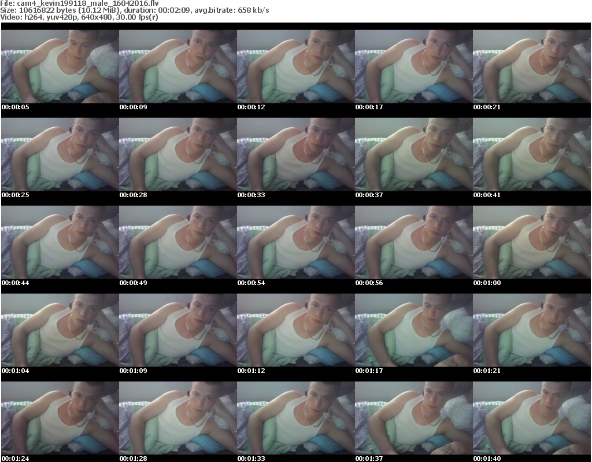This screenshot has width=592, height=462.
Task: Open the thumbnail frame at 00:00:28
Action: [x=178, y=154]
